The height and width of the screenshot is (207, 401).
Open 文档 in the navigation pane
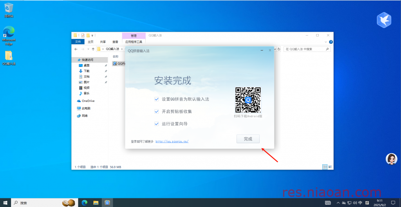(x=87, y=77)
